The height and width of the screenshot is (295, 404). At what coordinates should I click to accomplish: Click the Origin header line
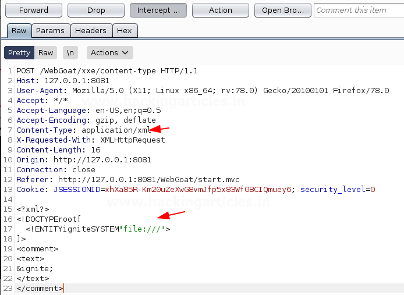point(84,160)
